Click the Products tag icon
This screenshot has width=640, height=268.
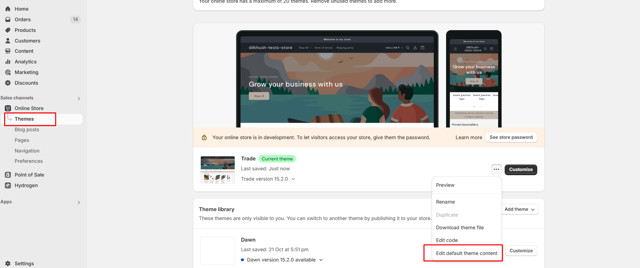(8, 30)
